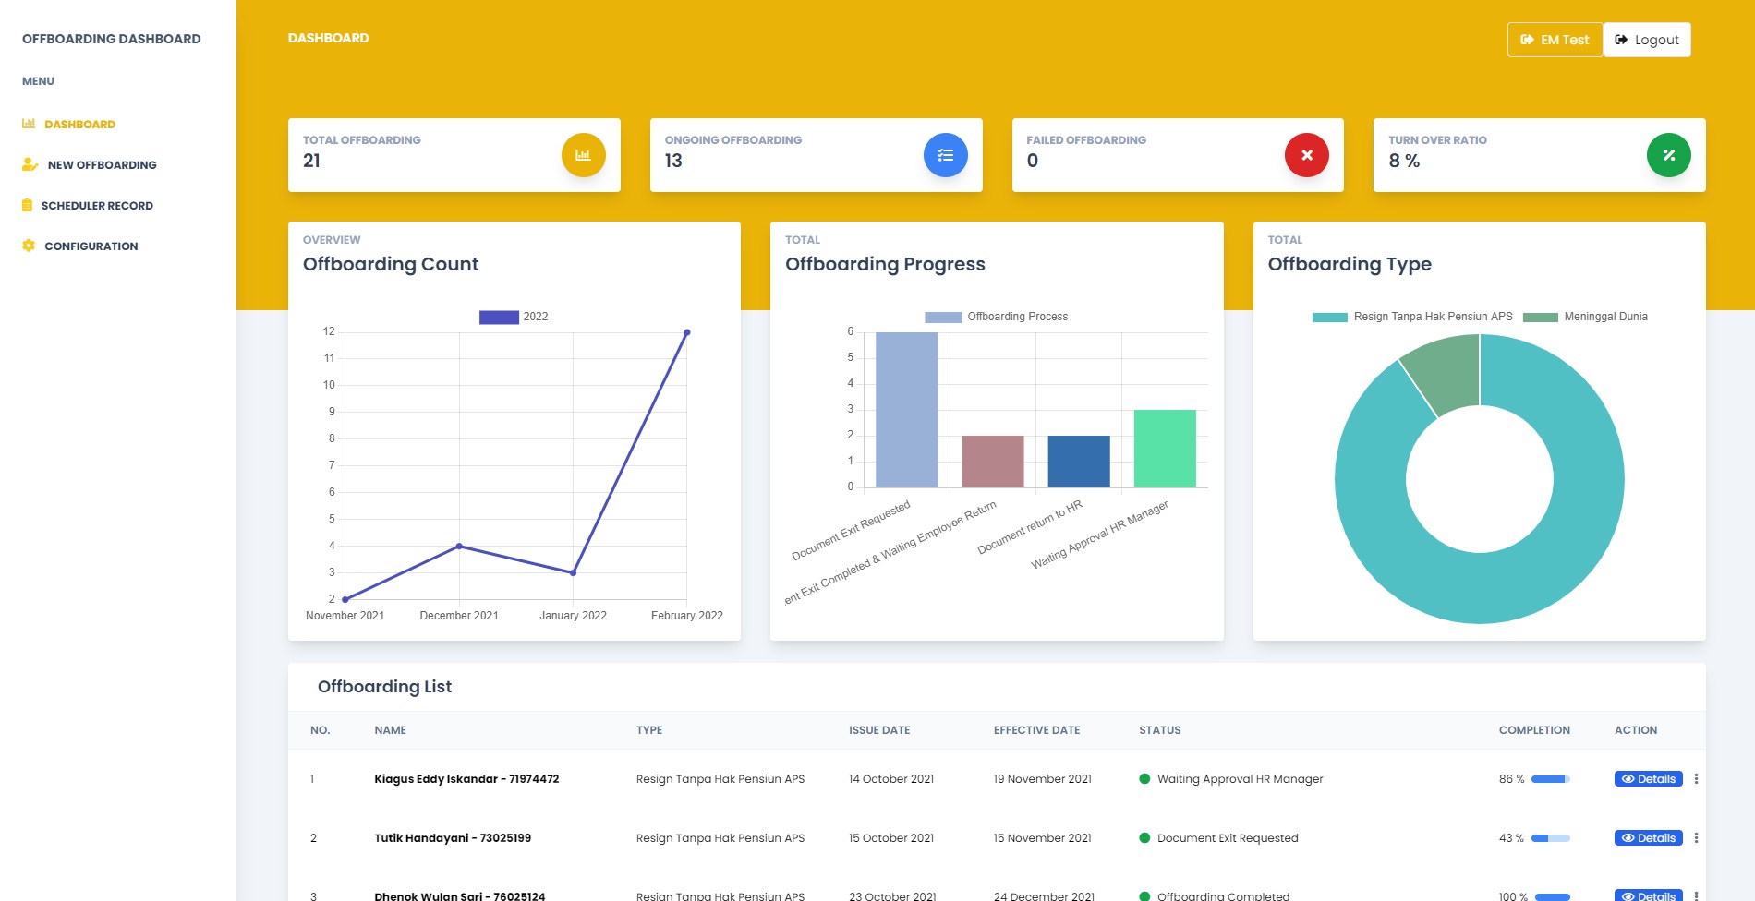Click the Scheduler Record clipboard icon

click(28, 206)
